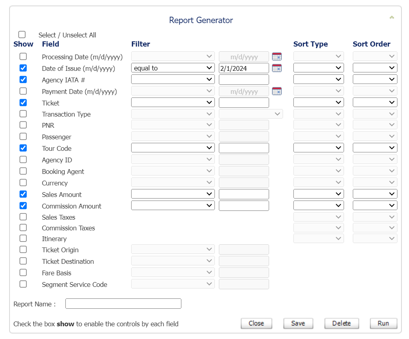Enable the Passenger field checkbox
Viewport: 409px width, 339px height.
[23, 136]
